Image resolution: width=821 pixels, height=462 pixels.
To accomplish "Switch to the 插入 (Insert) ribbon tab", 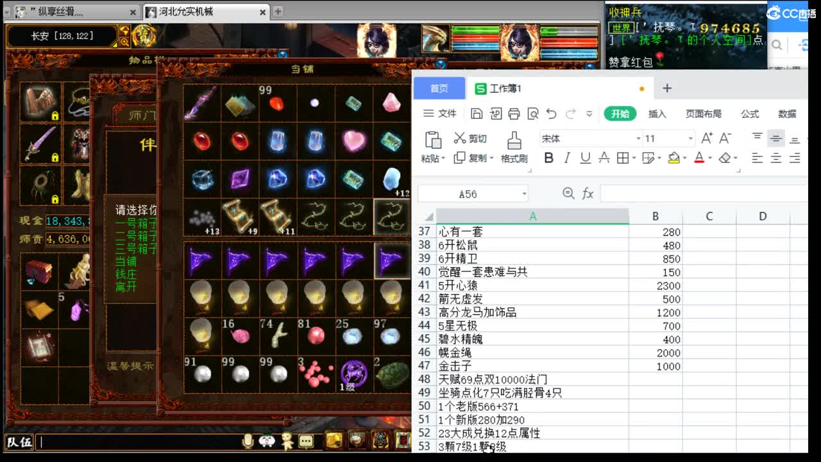I will click(657, 114).
